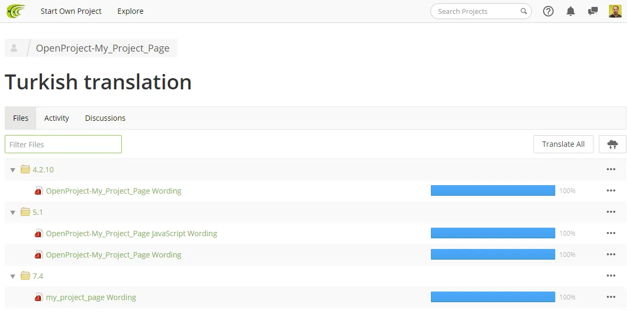Click progress bar of my_project_page Wording
Screen dimensions: 627x316
(493, 297)
